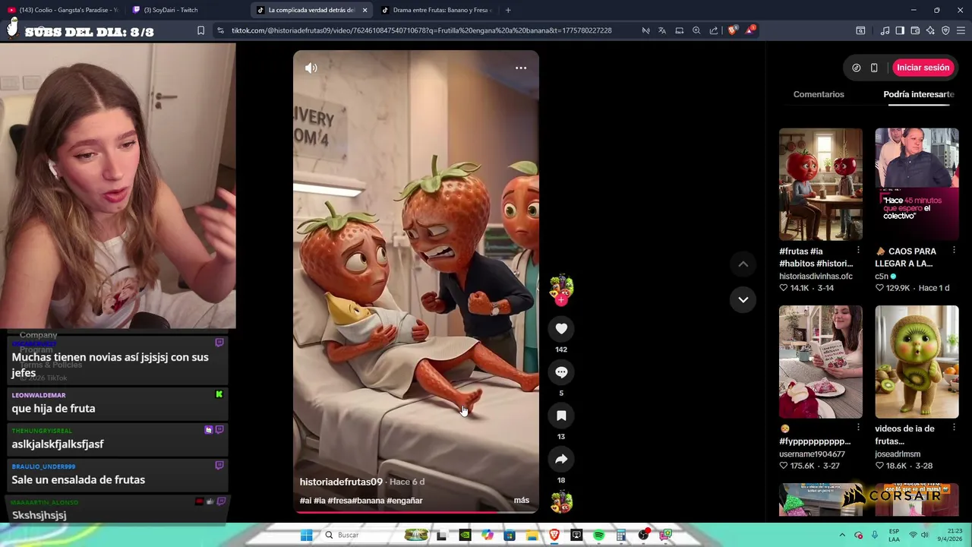Open the Brave Wallet icon
Screen dimensions: 972x547
(x=915, y=30)
